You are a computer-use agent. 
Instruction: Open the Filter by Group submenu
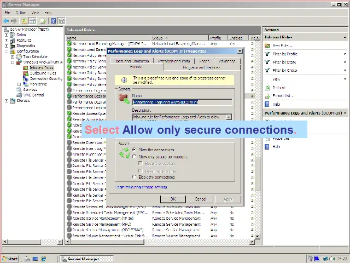click(306, 71)
